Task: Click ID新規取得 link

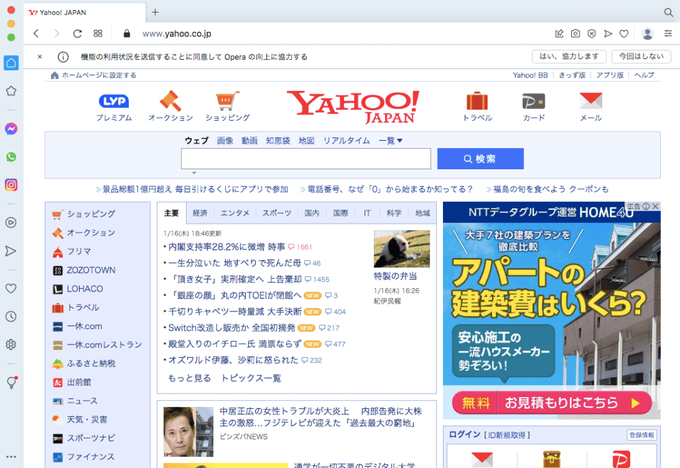Action: click(x=507, y=435)
